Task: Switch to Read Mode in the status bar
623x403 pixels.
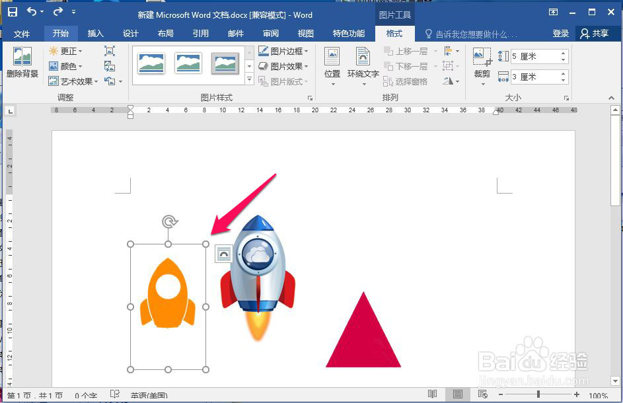Action: (432, 394)
